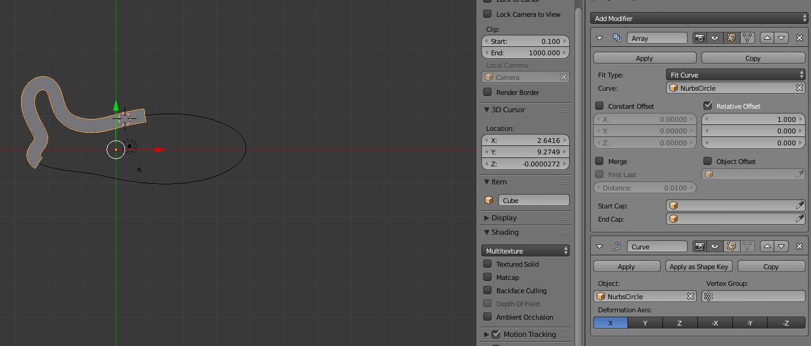Select deformation axis Z

coord(680,323)
